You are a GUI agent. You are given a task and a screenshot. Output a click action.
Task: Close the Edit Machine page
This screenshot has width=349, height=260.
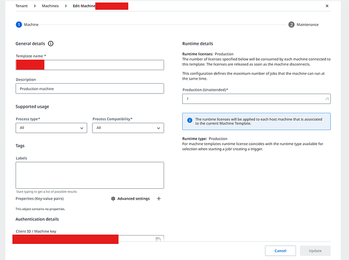[327, 6]
